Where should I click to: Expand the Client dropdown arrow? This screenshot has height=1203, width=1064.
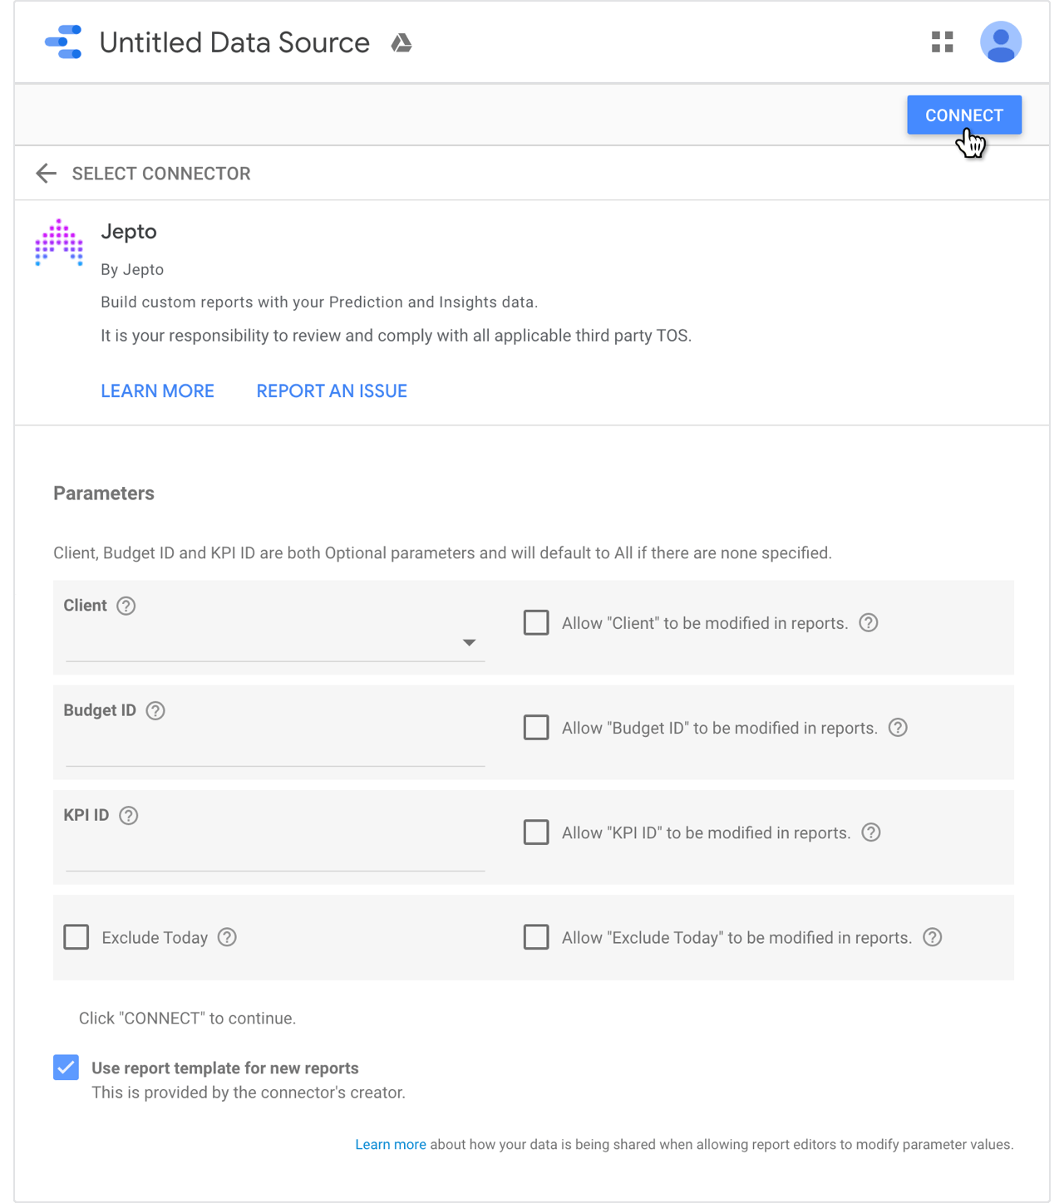pyautogui.click(x=470, y=642)
